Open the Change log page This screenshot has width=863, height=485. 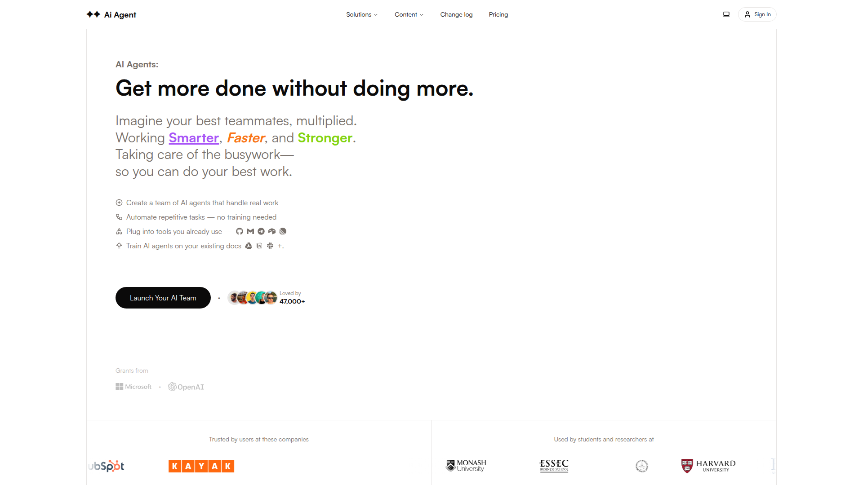coord(456,14)
